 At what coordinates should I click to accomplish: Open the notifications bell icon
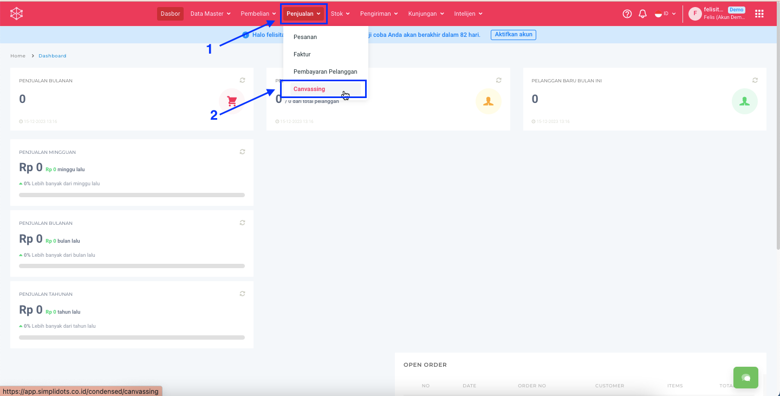coord(643,14)
